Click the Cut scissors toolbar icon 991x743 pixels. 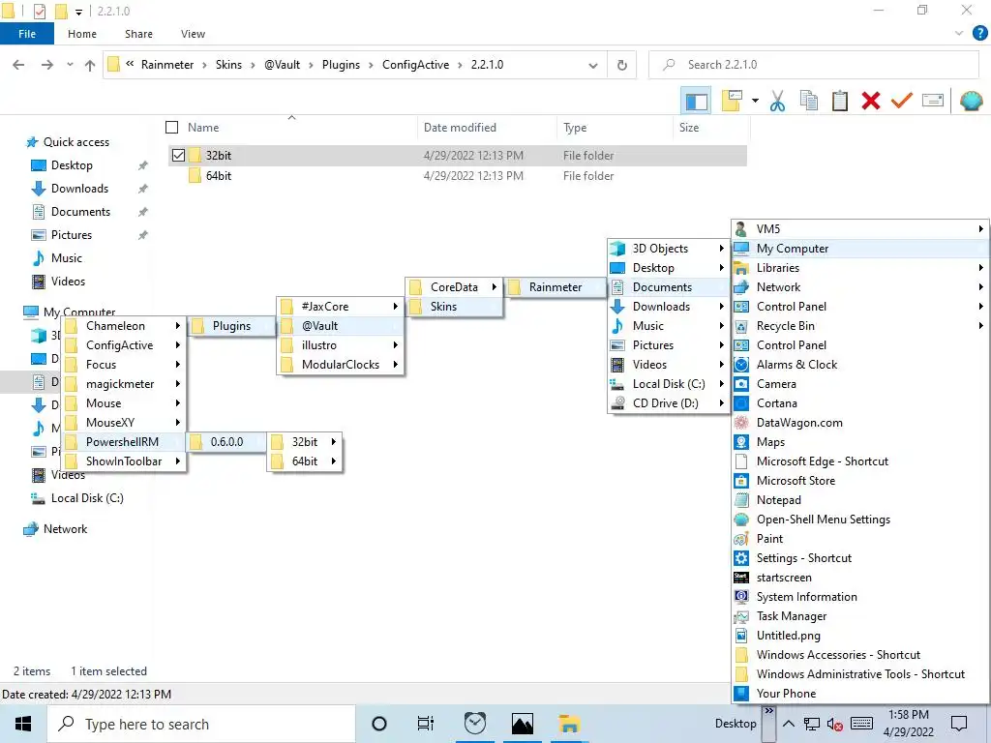click(x=777, y=101)
